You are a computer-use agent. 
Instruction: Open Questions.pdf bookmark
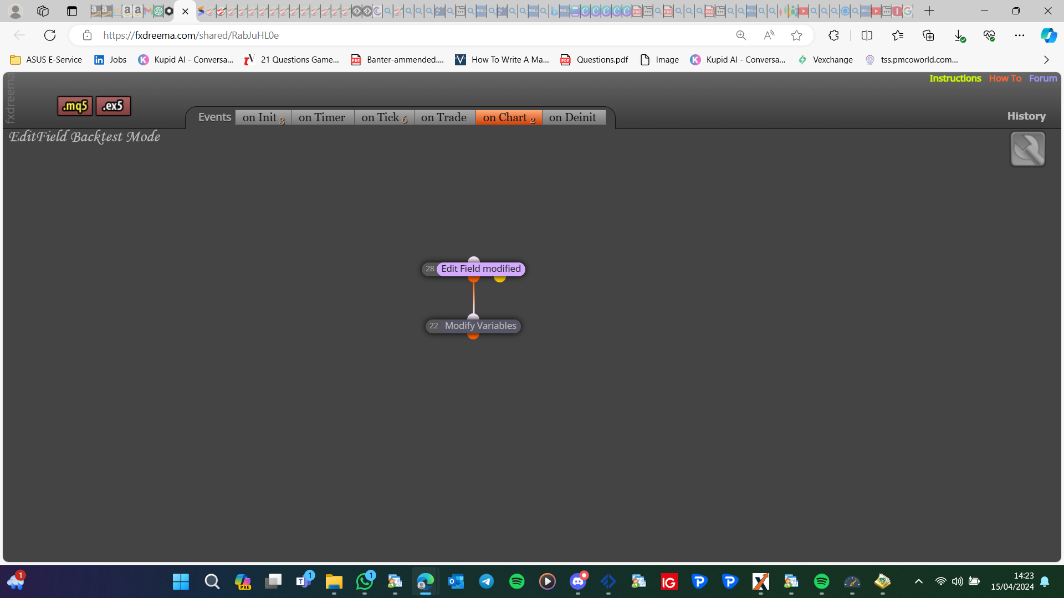[594, 60]
